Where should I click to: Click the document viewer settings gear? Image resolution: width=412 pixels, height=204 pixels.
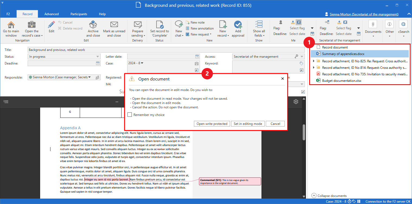pyautogui.click(x=296, y=102)
